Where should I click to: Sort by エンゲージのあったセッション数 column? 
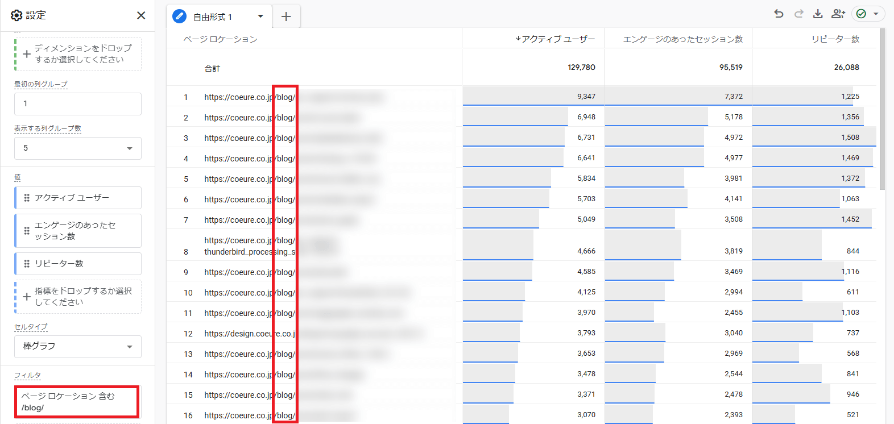(x=682, y=39)
